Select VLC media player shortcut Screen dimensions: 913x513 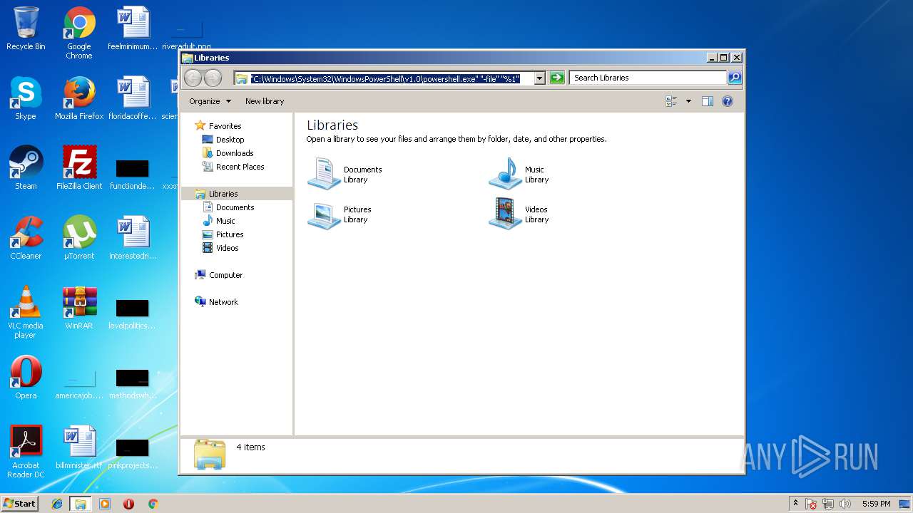26,312
